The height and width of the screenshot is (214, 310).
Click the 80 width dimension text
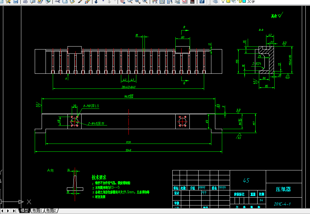[183, 37]
